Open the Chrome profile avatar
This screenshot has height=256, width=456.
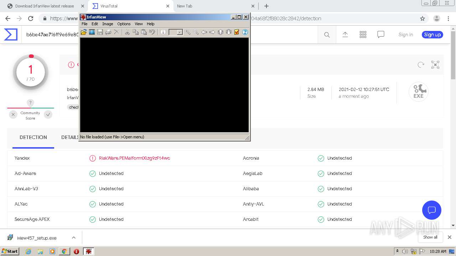(436, 18)
